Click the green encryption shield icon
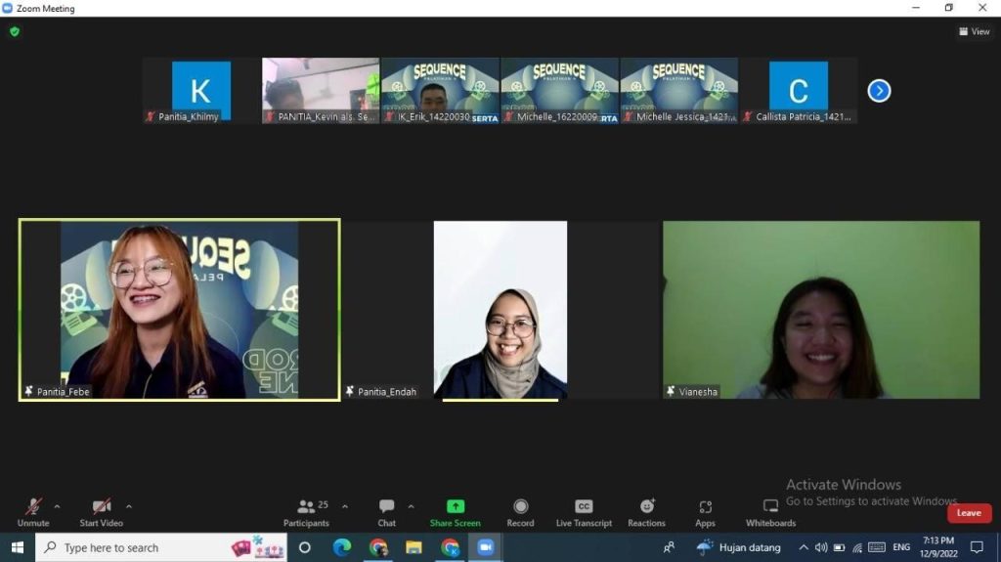The image size is (1001, 562). (15, 31)
